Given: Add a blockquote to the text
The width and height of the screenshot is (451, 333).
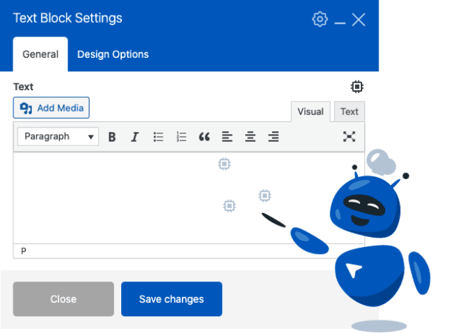Looking at the screenshot, I should coord(204,137).
